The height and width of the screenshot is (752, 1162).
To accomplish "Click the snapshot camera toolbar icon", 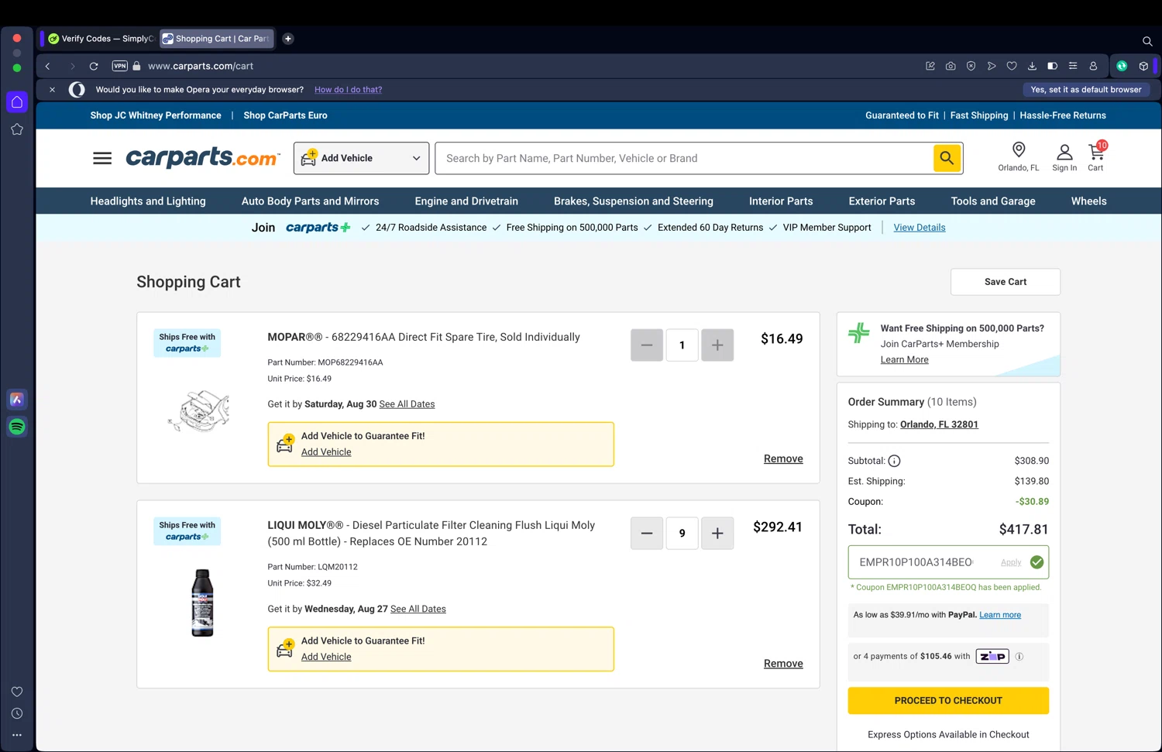I will (951, 66).
